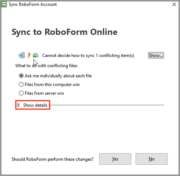
Task: Click What to do with conflicting files label
Action: 46,66
